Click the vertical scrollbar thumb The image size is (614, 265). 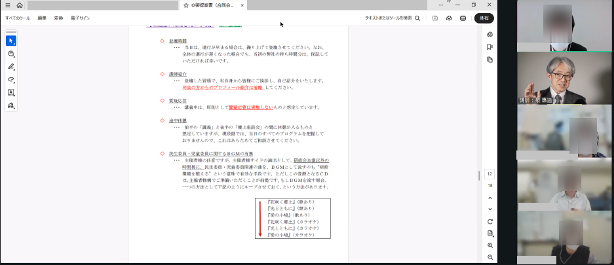click(x=479, y=175)
